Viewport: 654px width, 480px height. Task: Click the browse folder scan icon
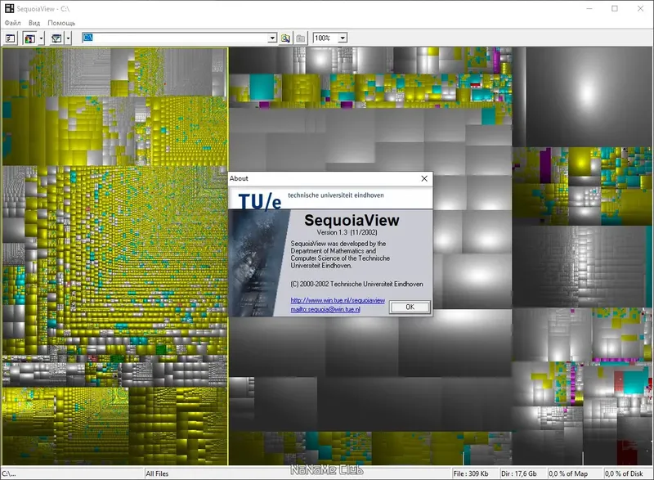click(x=285, y=38)
